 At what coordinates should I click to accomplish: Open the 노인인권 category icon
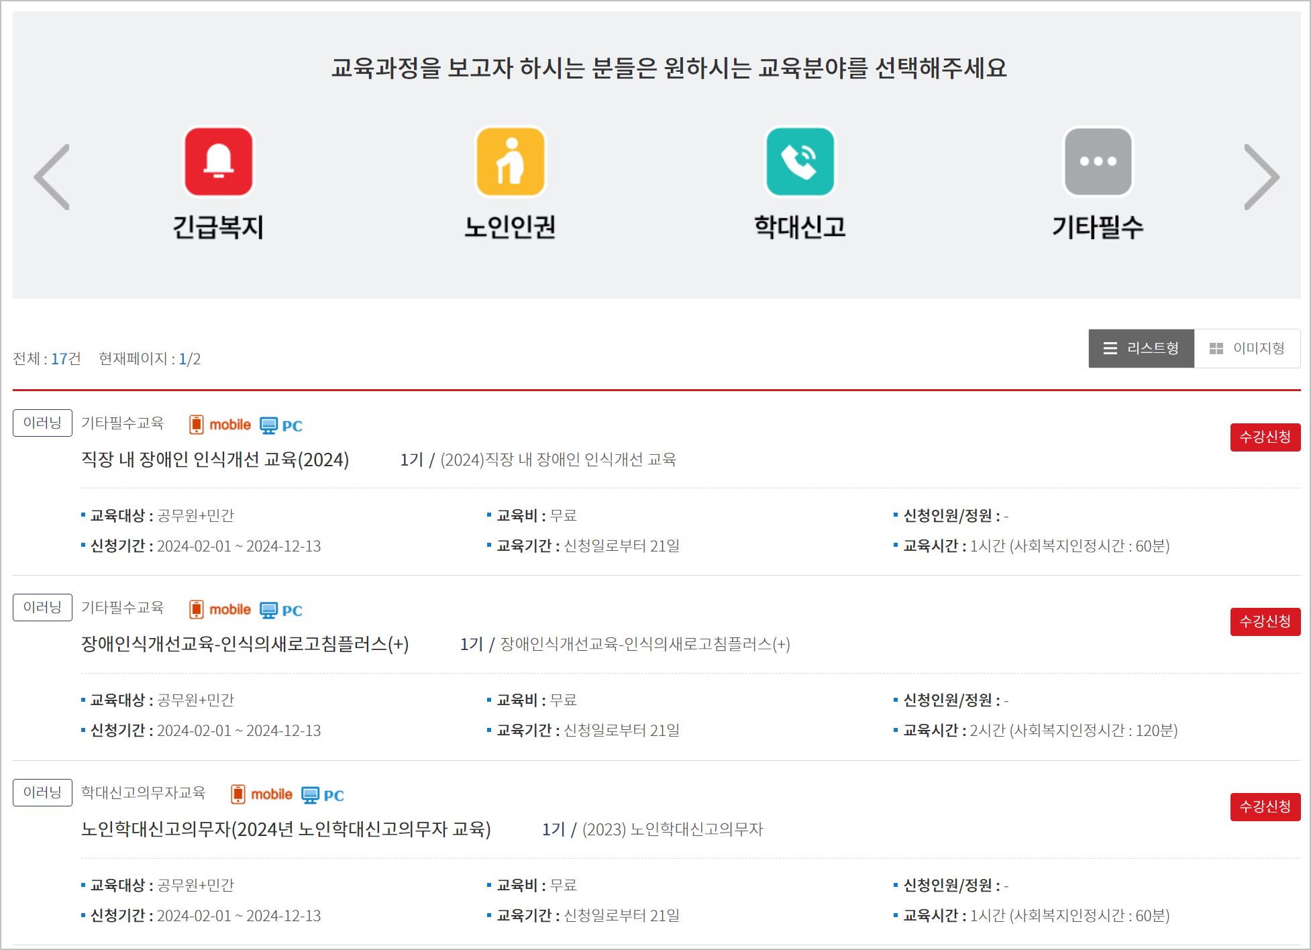[x=510, y=162]
